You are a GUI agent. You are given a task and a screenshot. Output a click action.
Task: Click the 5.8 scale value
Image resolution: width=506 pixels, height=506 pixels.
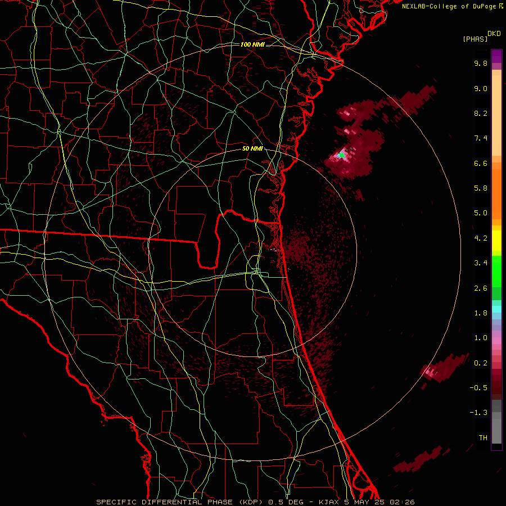click(481, 188)
